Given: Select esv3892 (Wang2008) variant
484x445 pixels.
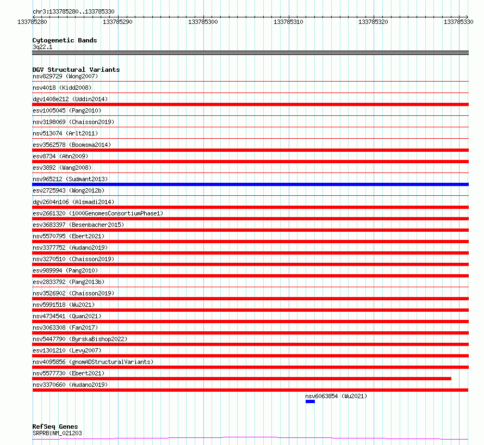Looking at the screenshot, I should tap(62, 168).
